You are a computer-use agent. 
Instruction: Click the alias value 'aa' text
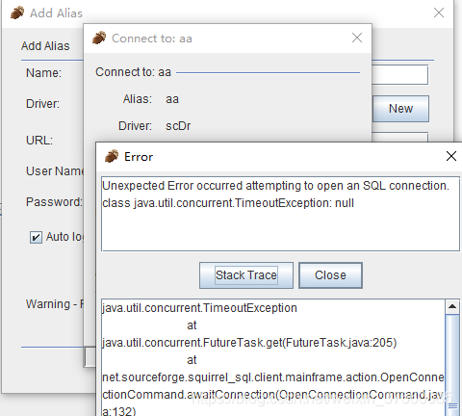[x=172, y=99]
